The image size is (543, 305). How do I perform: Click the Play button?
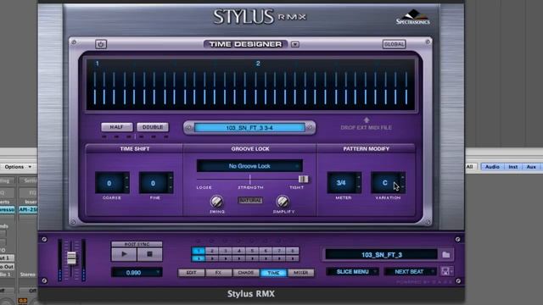click(124, 254)
